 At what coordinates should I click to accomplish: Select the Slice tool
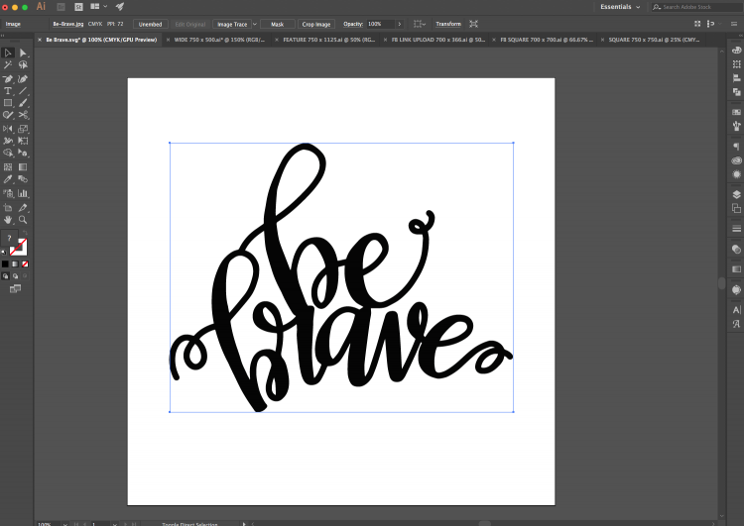(23, 208)
